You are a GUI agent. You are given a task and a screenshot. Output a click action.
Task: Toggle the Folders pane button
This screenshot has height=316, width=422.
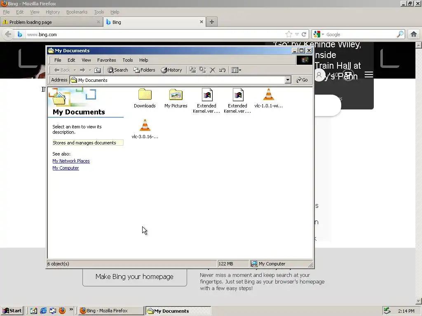144,70
